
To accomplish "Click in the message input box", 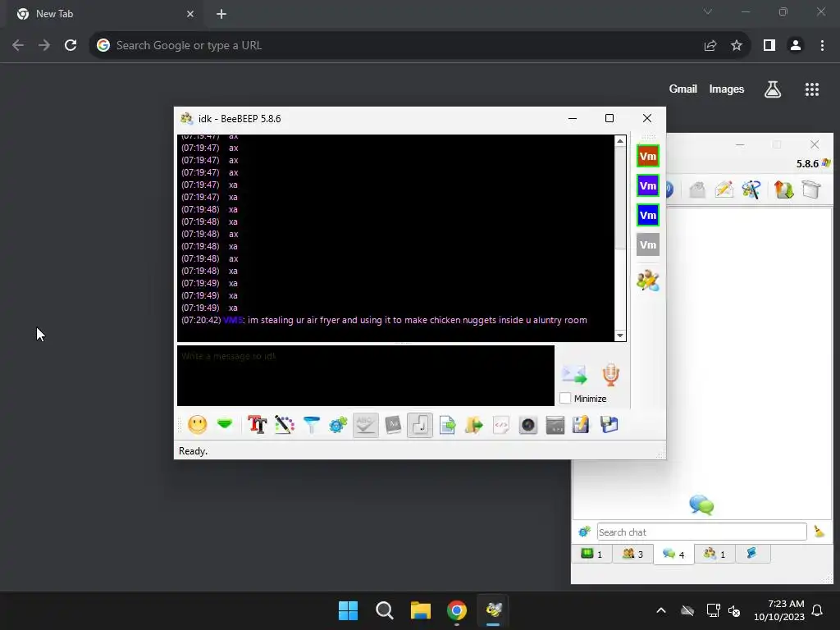I will click(366, 376).
